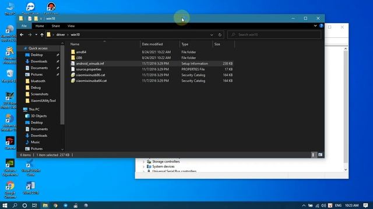
Task: Open the File menu
Action: pyautogui.click(x=24, y=26)
